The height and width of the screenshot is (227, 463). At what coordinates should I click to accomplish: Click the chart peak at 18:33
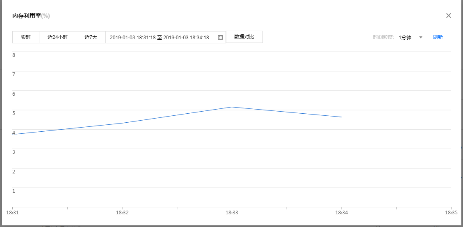click(x=232, y=107)
